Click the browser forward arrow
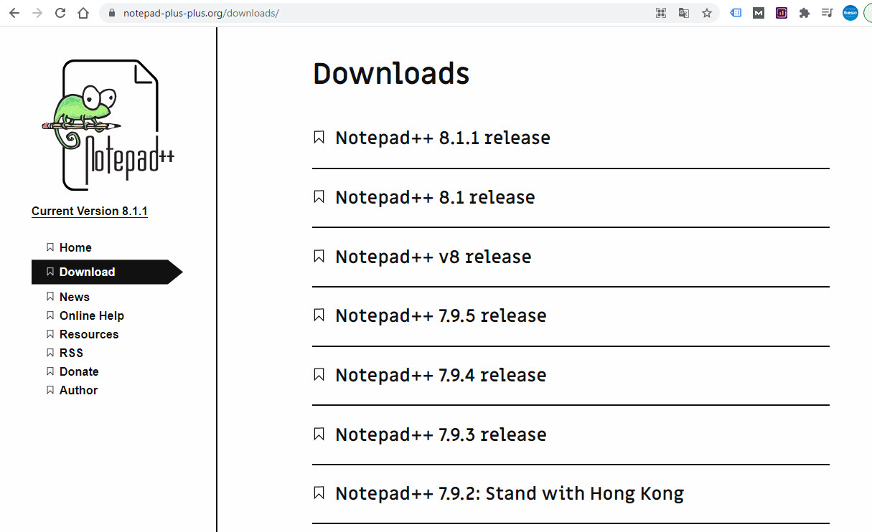872x532 pixels. [x=37, y=13]
